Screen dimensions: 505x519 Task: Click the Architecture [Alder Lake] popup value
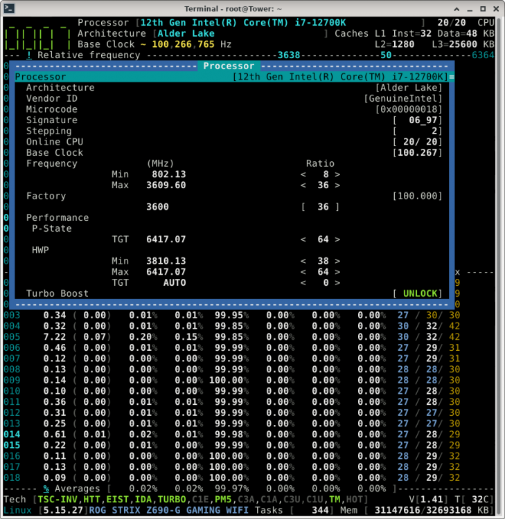tap(409, 88)
